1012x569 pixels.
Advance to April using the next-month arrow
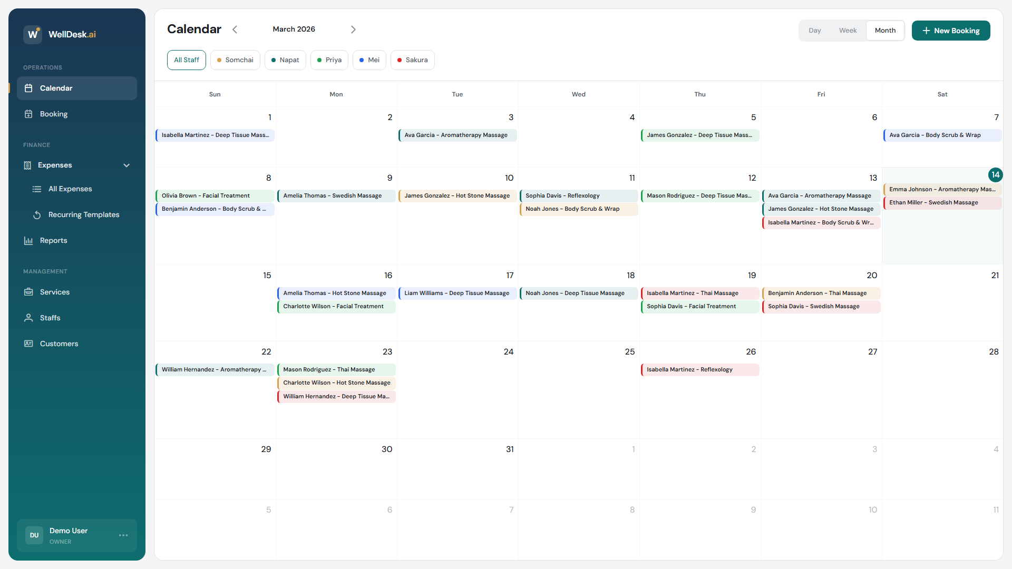point(353,30)
